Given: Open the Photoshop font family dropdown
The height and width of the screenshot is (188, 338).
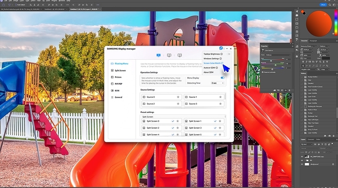Looking at the screenshot, I should click(x=308, y=46).
